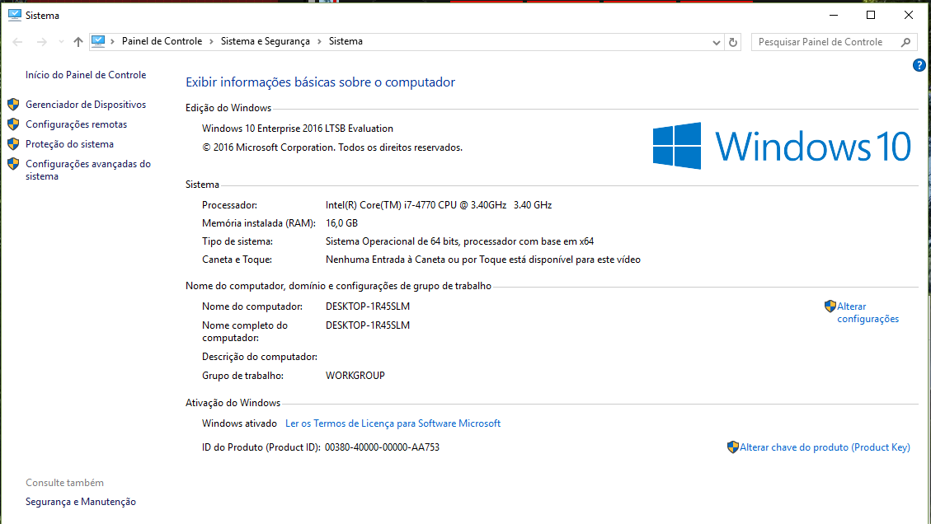Open Proteção do sistema

point(69,143)
